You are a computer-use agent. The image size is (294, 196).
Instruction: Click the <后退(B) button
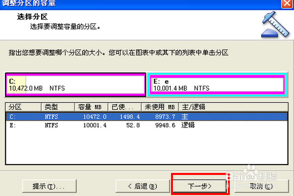tap(143, 186)
